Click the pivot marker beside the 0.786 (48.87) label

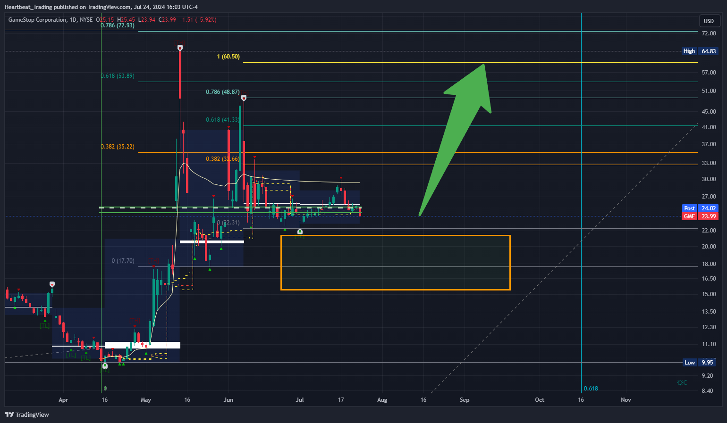click(244, 98)
